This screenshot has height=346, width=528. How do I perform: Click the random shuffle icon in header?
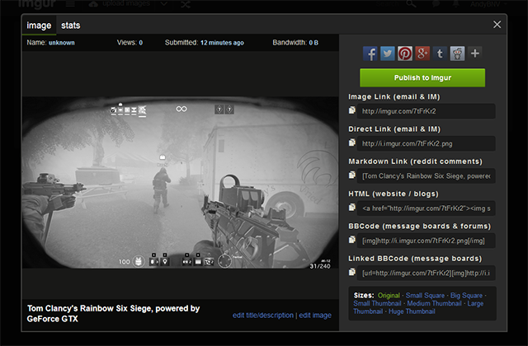[185, 4]
